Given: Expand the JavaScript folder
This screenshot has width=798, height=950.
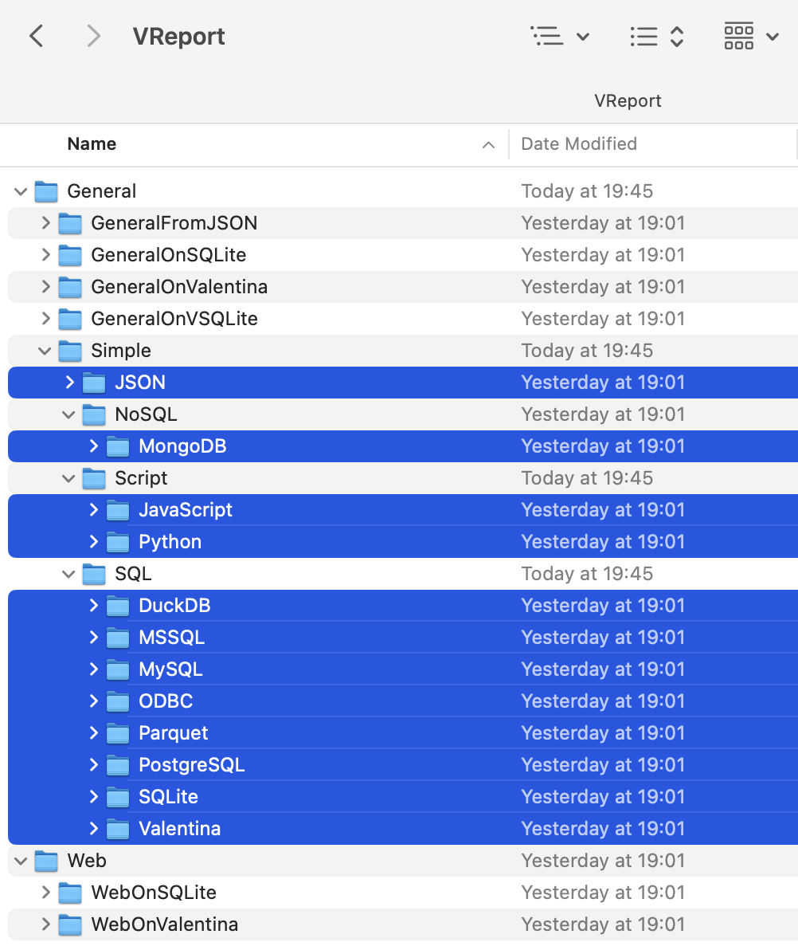Looking at the screenshot, I should (x=93, y=510).
